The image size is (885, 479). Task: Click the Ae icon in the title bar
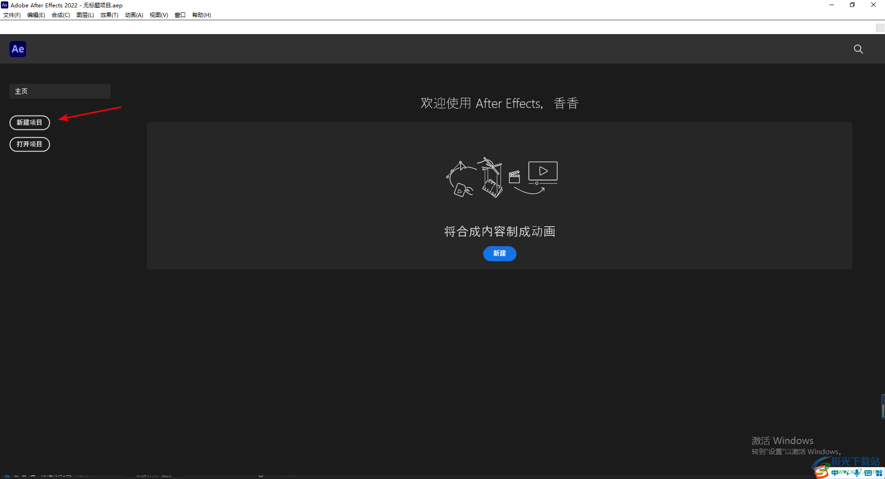(x=5, y=5)
